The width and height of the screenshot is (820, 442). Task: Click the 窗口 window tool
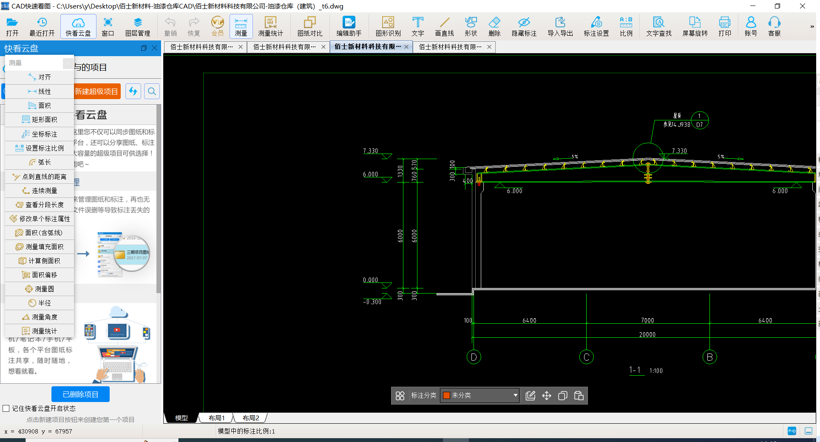click(108, 26)
